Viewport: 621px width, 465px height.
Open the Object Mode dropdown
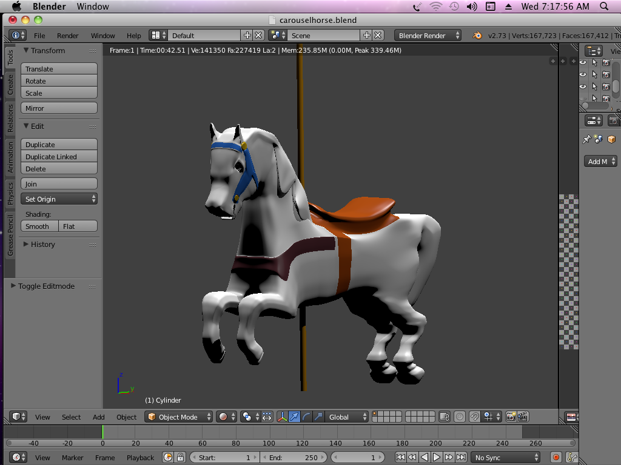click(x=179, y=417)
